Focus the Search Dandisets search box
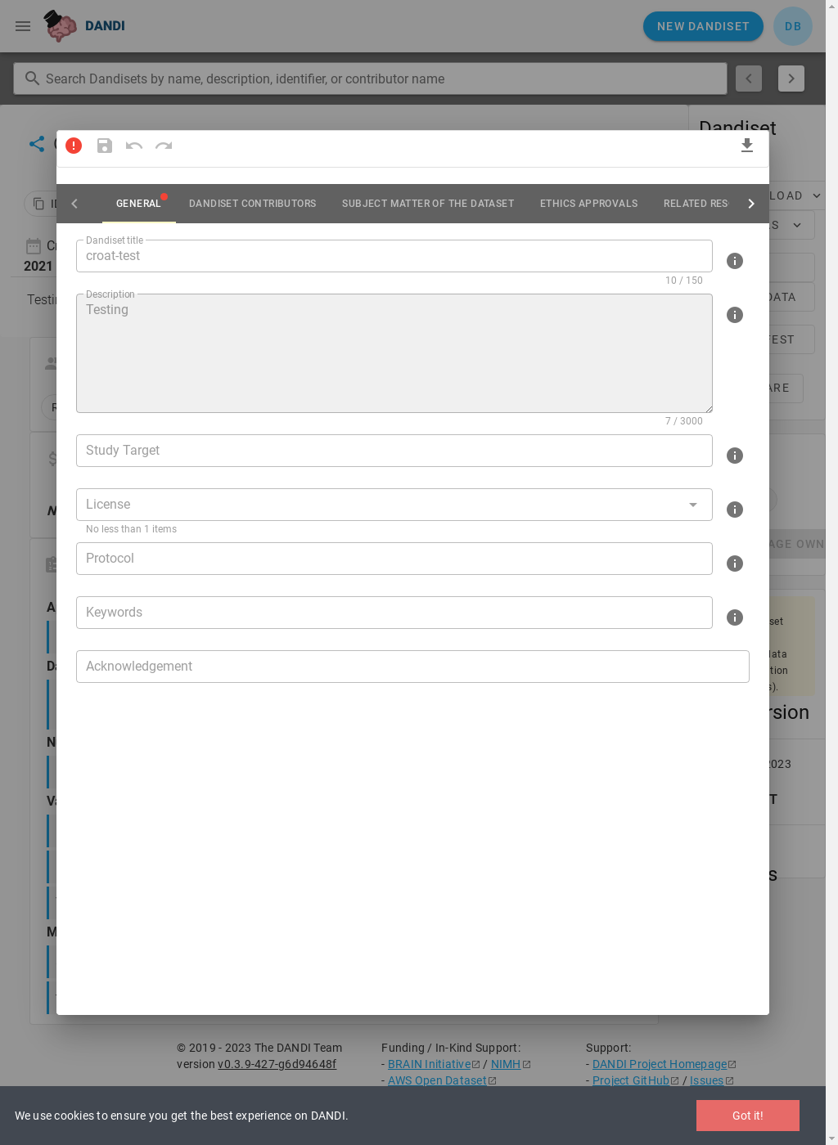The width and height of the screenshot is (838, 1145). [370, 79]
